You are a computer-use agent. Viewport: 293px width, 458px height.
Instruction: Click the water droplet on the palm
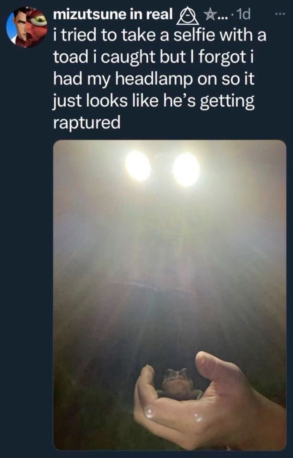150,412
